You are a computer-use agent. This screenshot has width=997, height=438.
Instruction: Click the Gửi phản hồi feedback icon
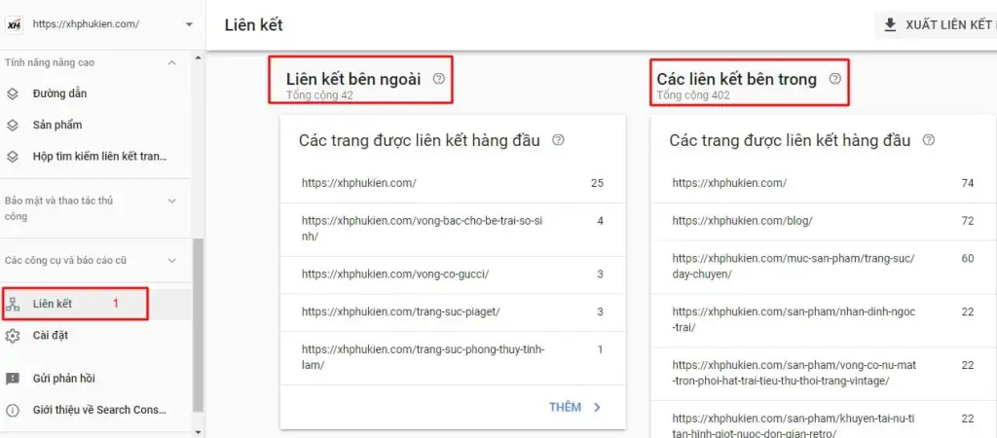tap(13, 379)
